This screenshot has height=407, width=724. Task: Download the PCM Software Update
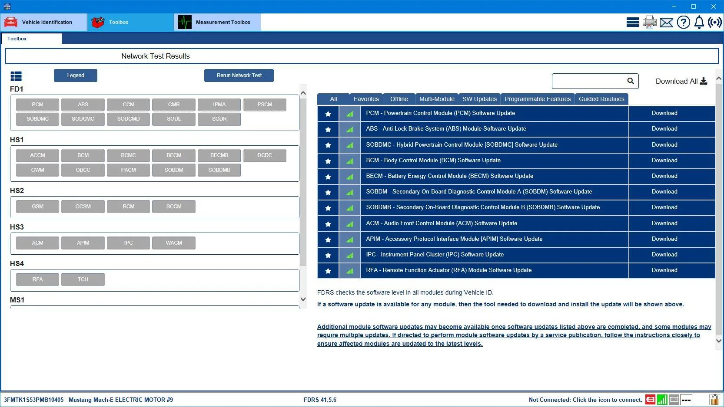(x=664, y=113)
